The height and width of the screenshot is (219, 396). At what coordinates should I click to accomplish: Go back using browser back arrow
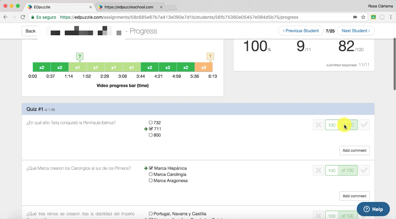(6, 17)
